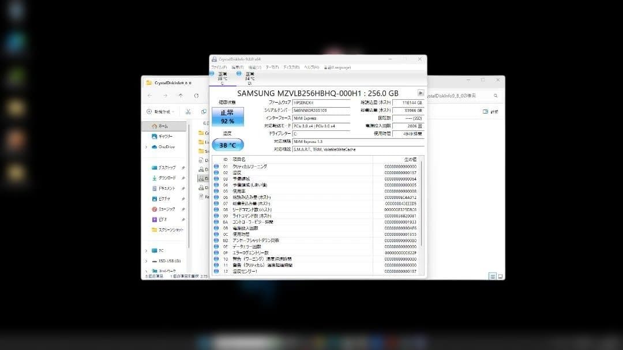
Task: Click the total host reads value 118144 GB
Action: pos(408,103)
